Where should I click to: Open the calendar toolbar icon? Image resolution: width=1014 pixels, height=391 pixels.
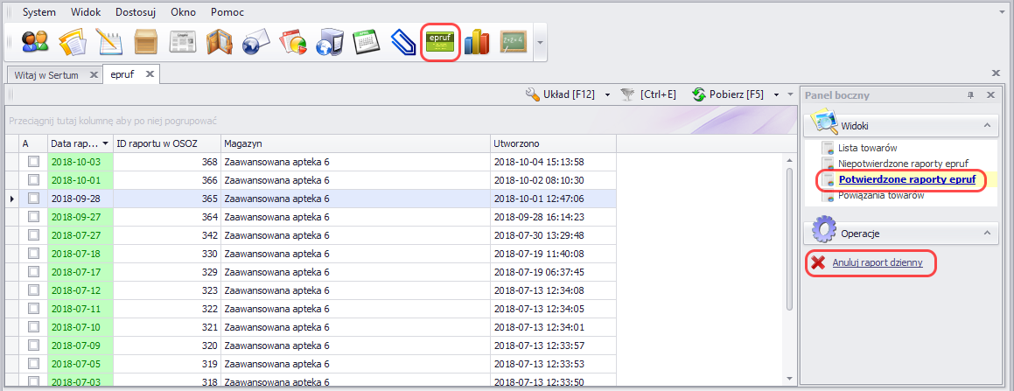tap(366, 42)
